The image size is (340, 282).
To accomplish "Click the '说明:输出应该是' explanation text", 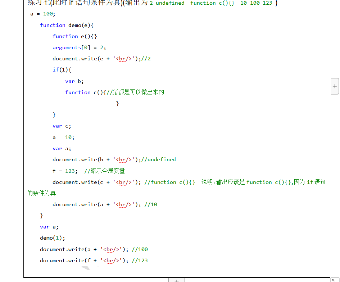I will [x=223, y=182].
